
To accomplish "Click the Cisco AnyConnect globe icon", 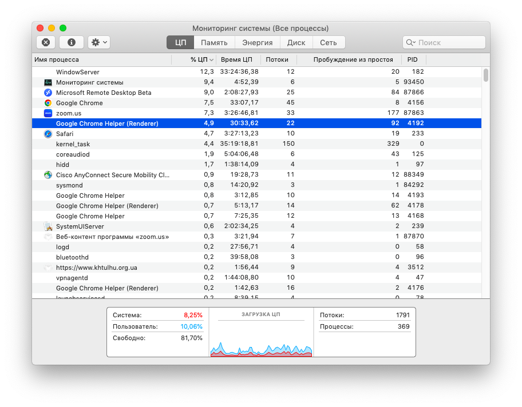I will 48,175.
